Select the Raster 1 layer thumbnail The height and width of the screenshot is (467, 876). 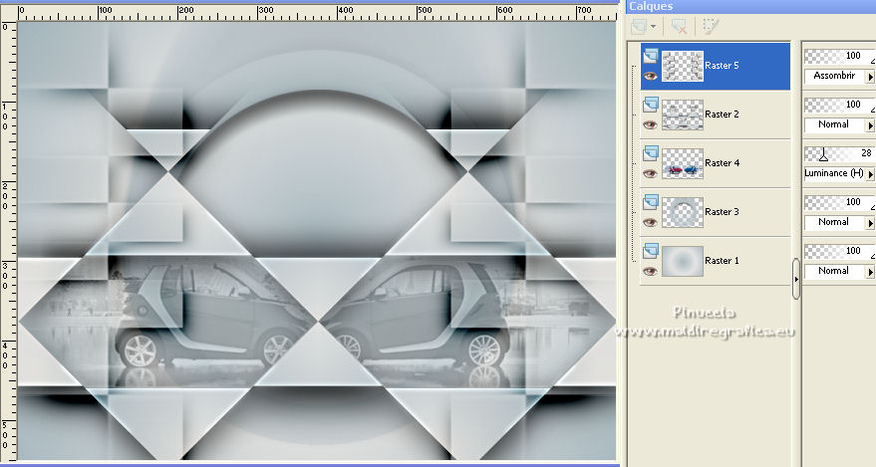682,261
